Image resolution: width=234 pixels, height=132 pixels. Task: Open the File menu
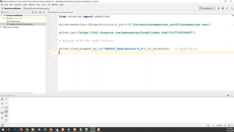pos(2,5)
